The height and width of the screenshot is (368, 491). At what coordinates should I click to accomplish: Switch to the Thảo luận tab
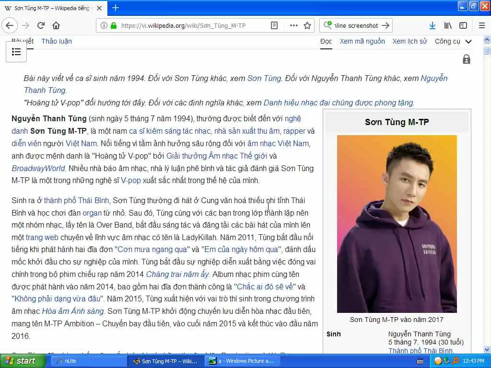(x=57, y=41)
